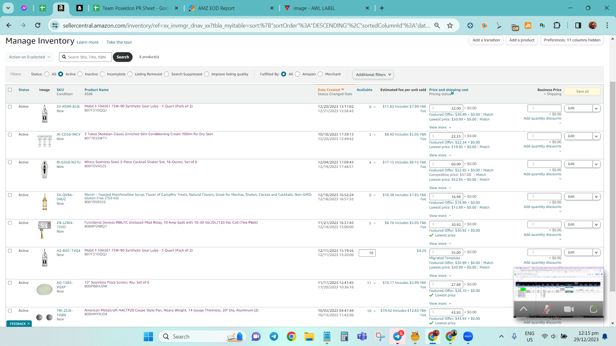Check the select-all header checkbox
The height and width of the screenshot is (346, 616).
tap(10, 90)
